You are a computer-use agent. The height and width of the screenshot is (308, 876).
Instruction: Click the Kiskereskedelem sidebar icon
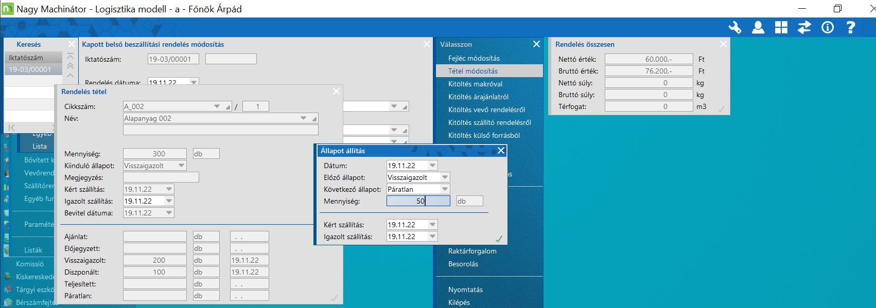(x=7, y=277)
